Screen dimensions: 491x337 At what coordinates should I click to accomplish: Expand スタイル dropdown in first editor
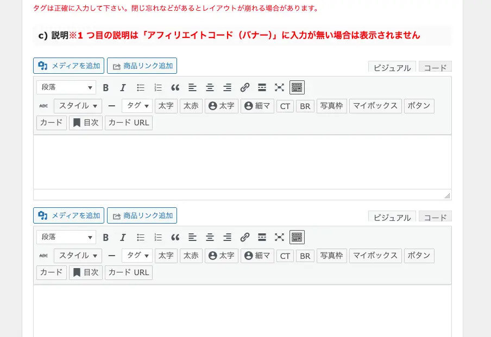(x=78, y=106)
